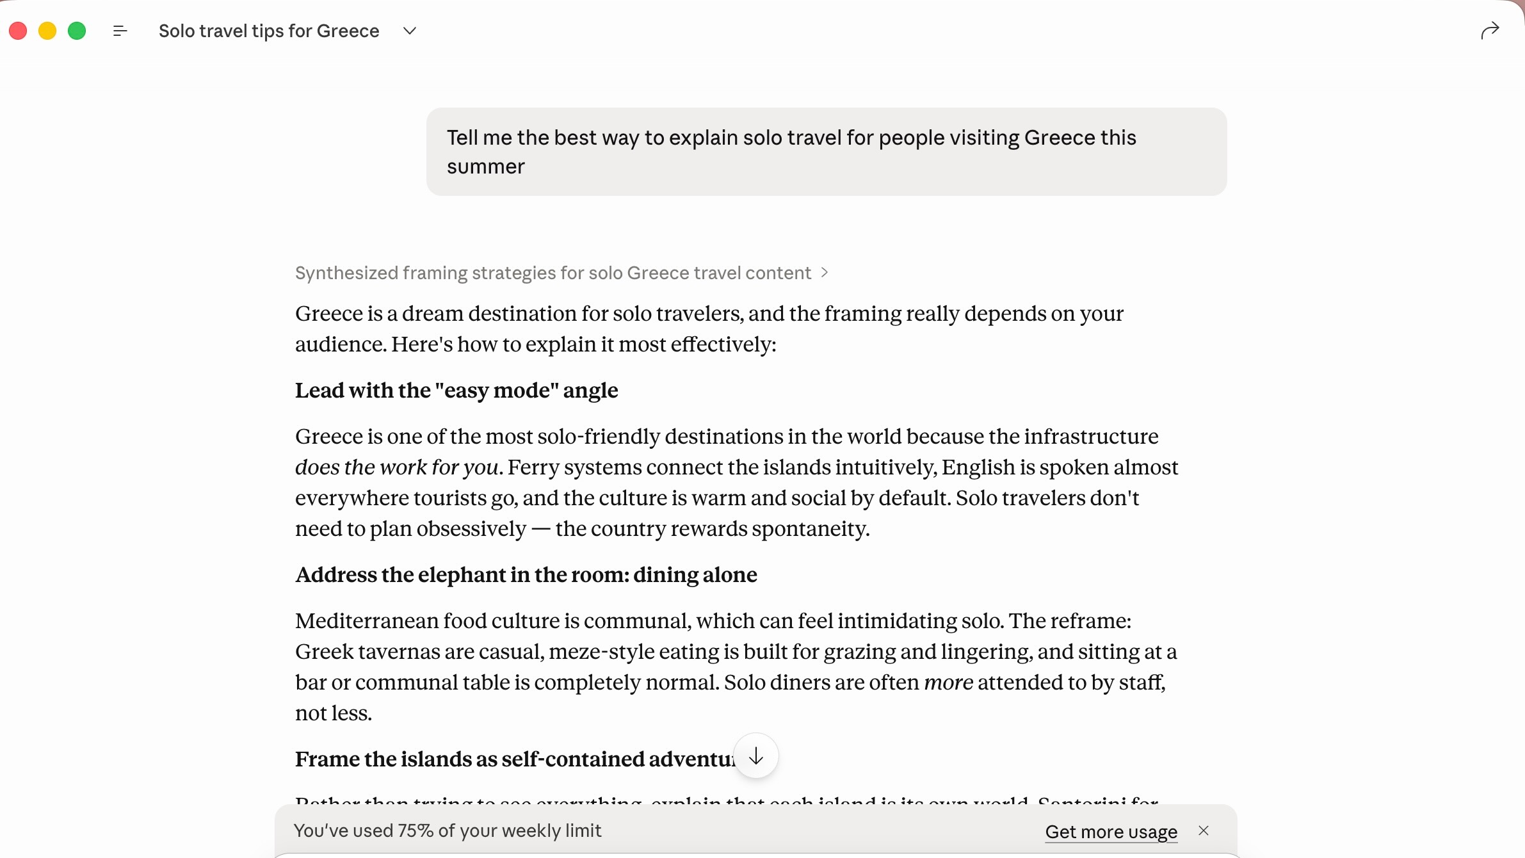Image resolution: width=1525 pixels, height=858 pixels.
Task: Click the "Lead with the easy mode angle" heading
Action: click(456, 390)
